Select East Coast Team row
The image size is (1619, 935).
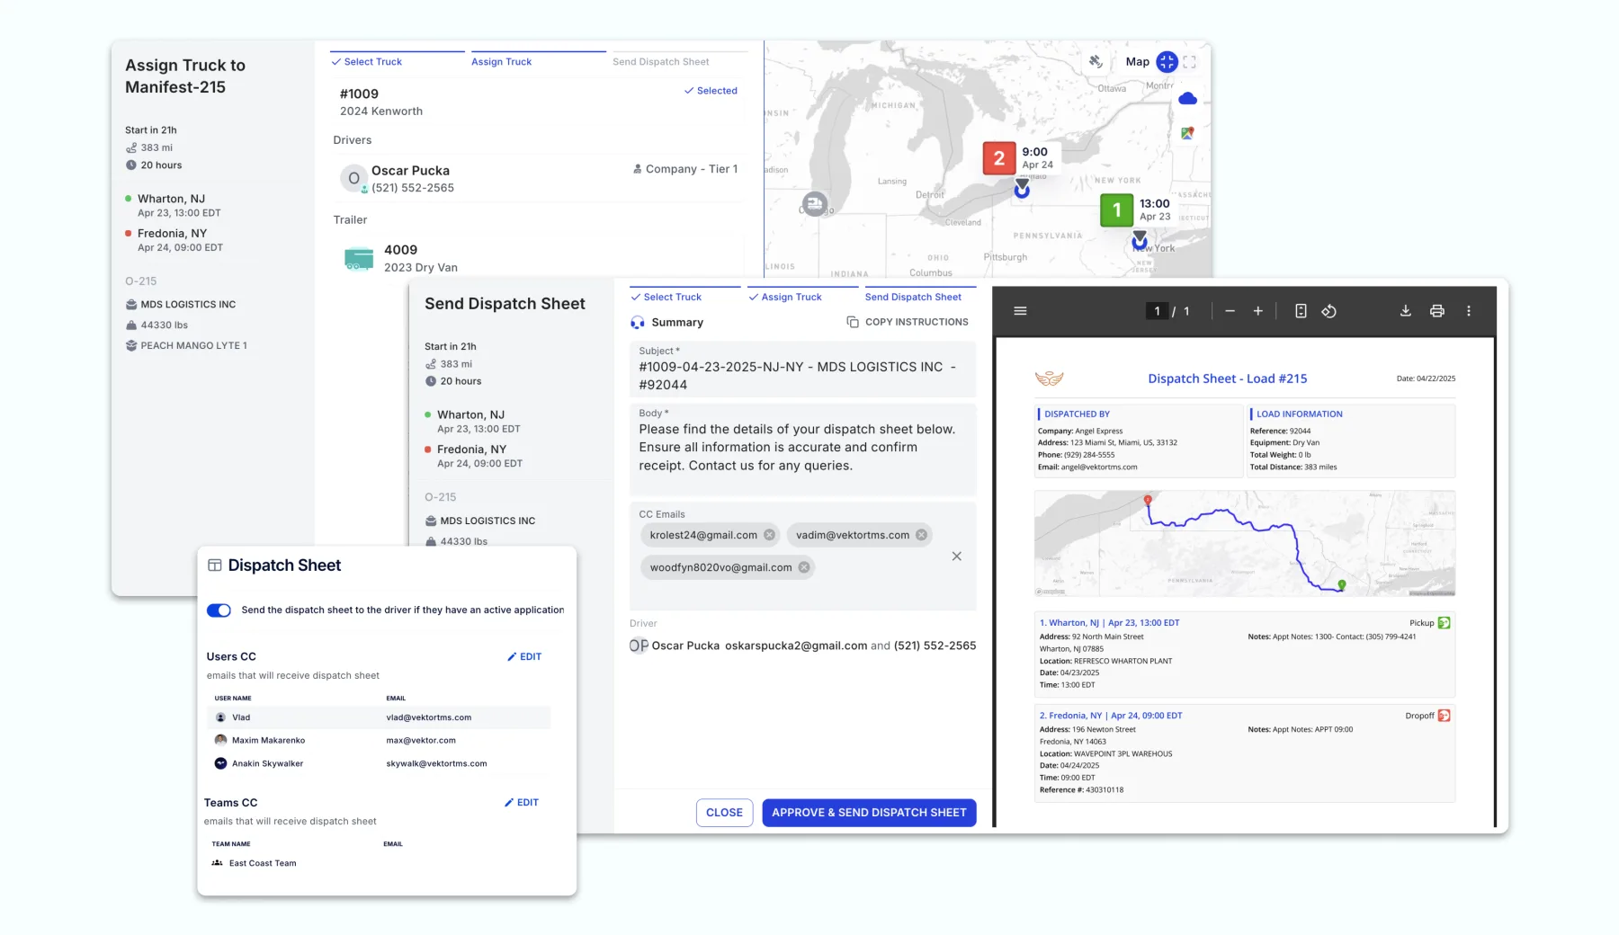click(378, 863)
